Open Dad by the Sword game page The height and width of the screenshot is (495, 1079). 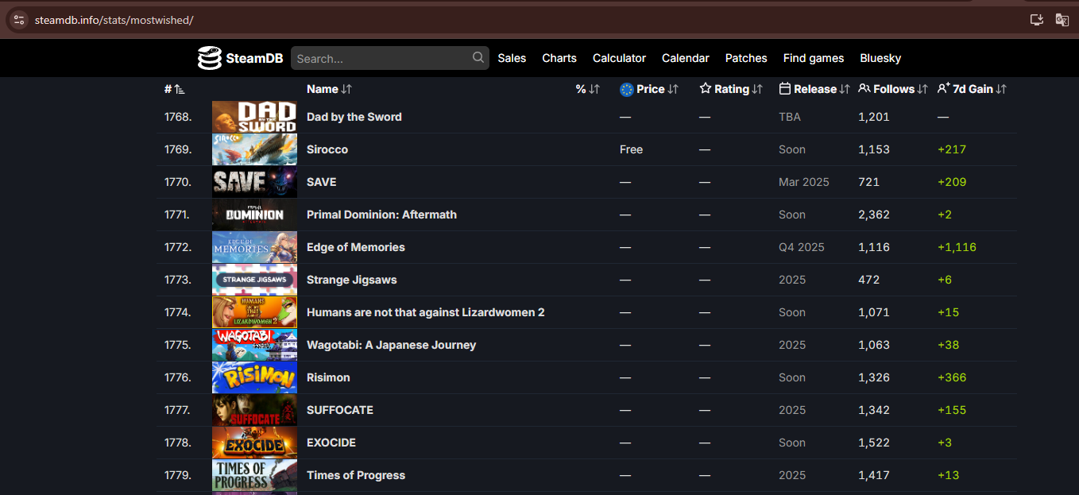pyautogui.click(x=354, y=117)
